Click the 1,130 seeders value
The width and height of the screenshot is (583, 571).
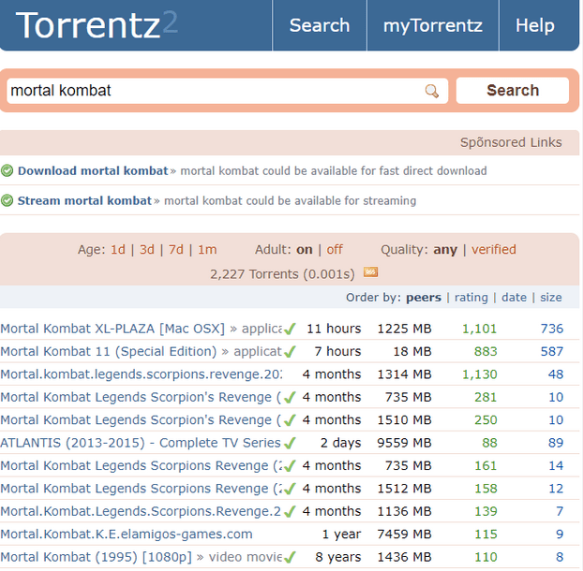479,374
